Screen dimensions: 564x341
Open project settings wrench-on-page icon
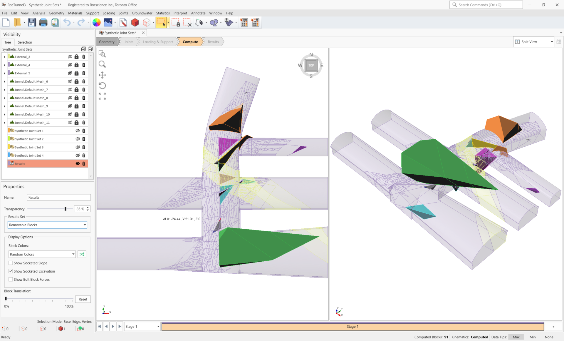click(x=123, y=22)
